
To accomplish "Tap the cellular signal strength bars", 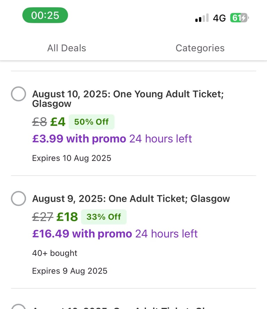I will click(202, 18).
